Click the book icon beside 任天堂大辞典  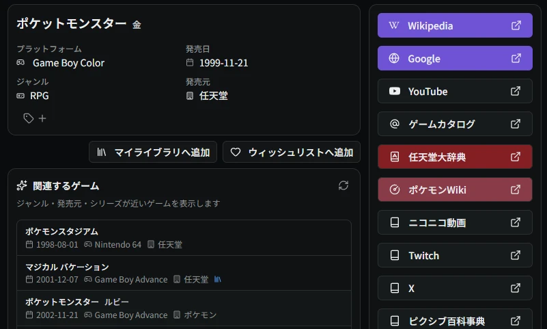click(x=395, y=157)
